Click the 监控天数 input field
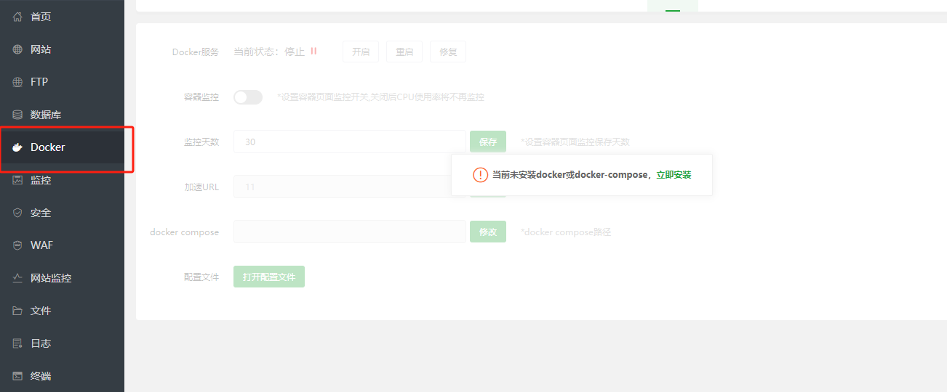Image resolution: width=947 pixels, height=392 pixels. point(350,142)
